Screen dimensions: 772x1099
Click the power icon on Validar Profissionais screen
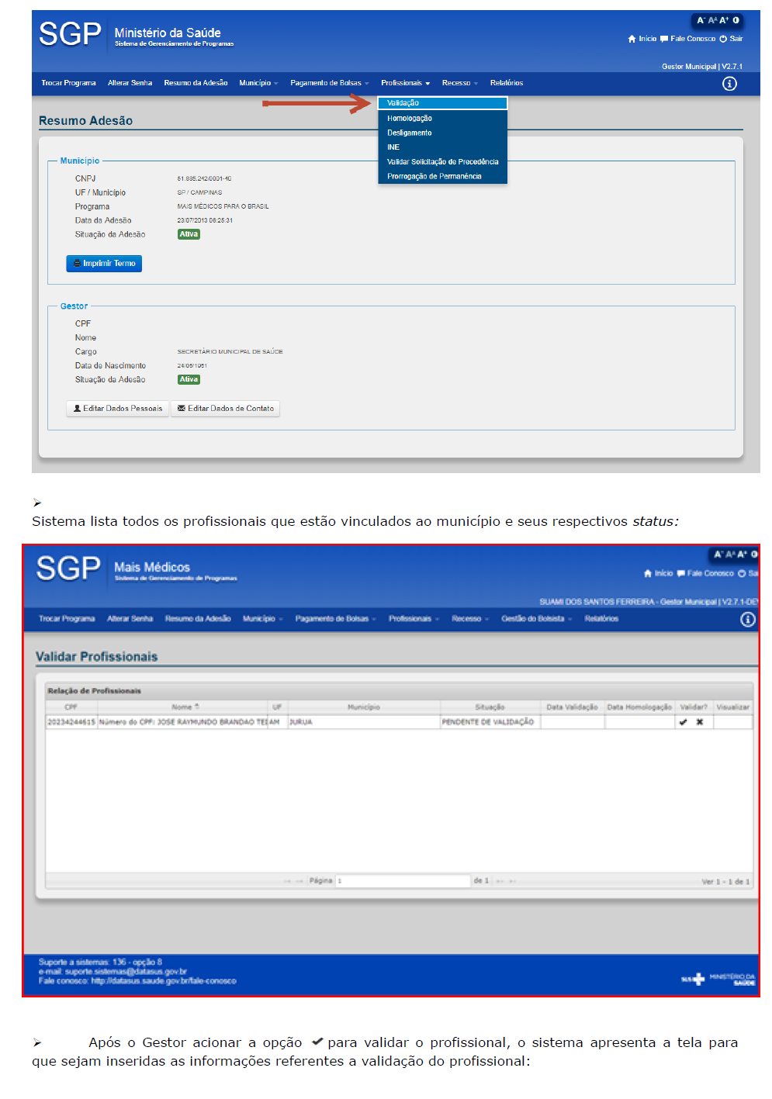[x=742, y=574]
